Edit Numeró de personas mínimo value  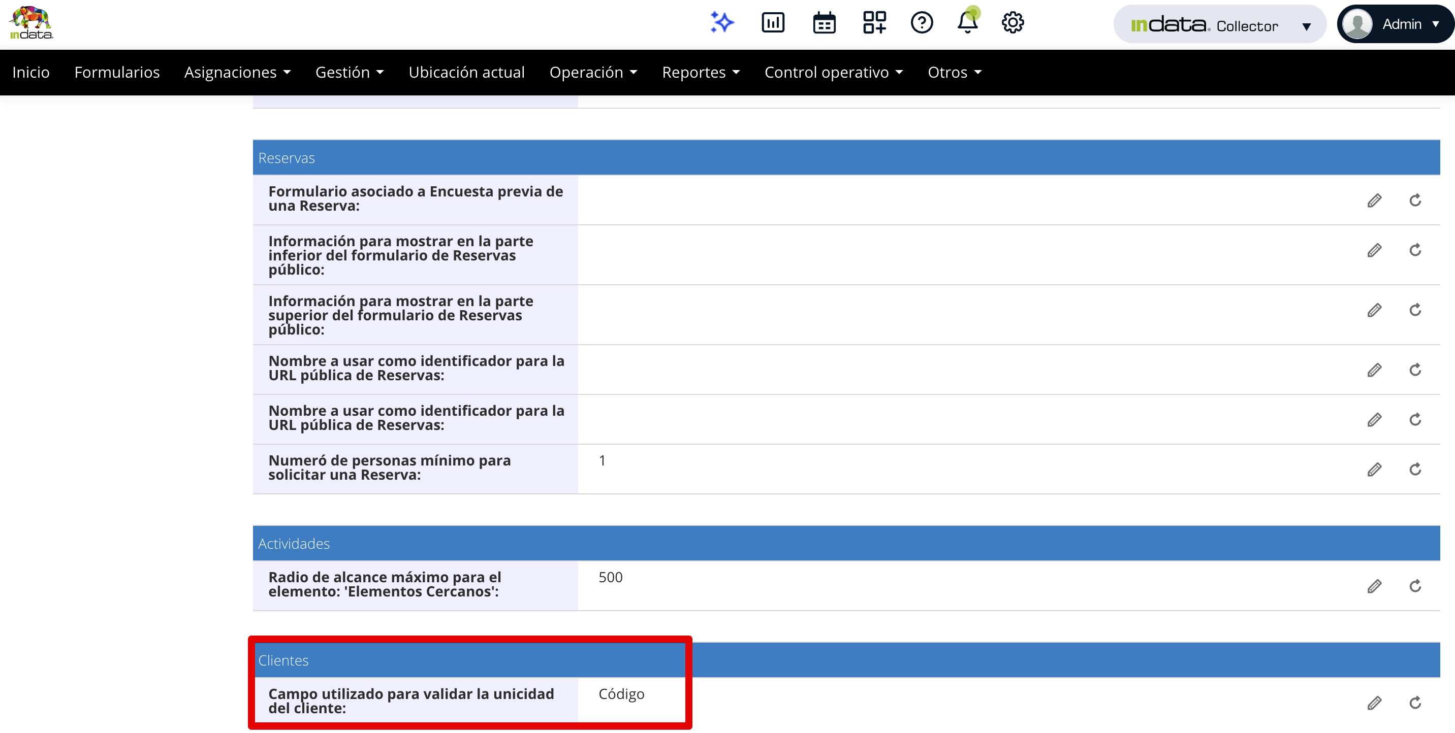[x=1374, y=470]
